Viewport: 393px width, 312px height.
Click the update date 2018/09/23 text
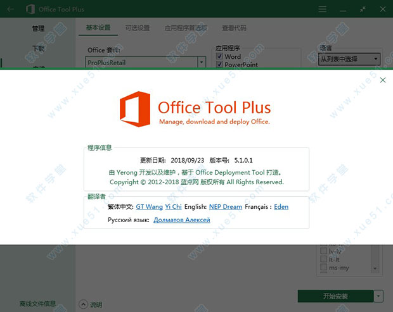188,160
